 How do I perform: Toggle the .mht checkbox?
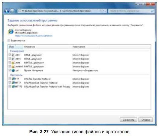10,63
